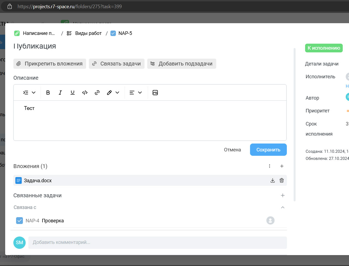349x266 pixels.
Task: Click the SM user avatar
Action: click(20, 243)
